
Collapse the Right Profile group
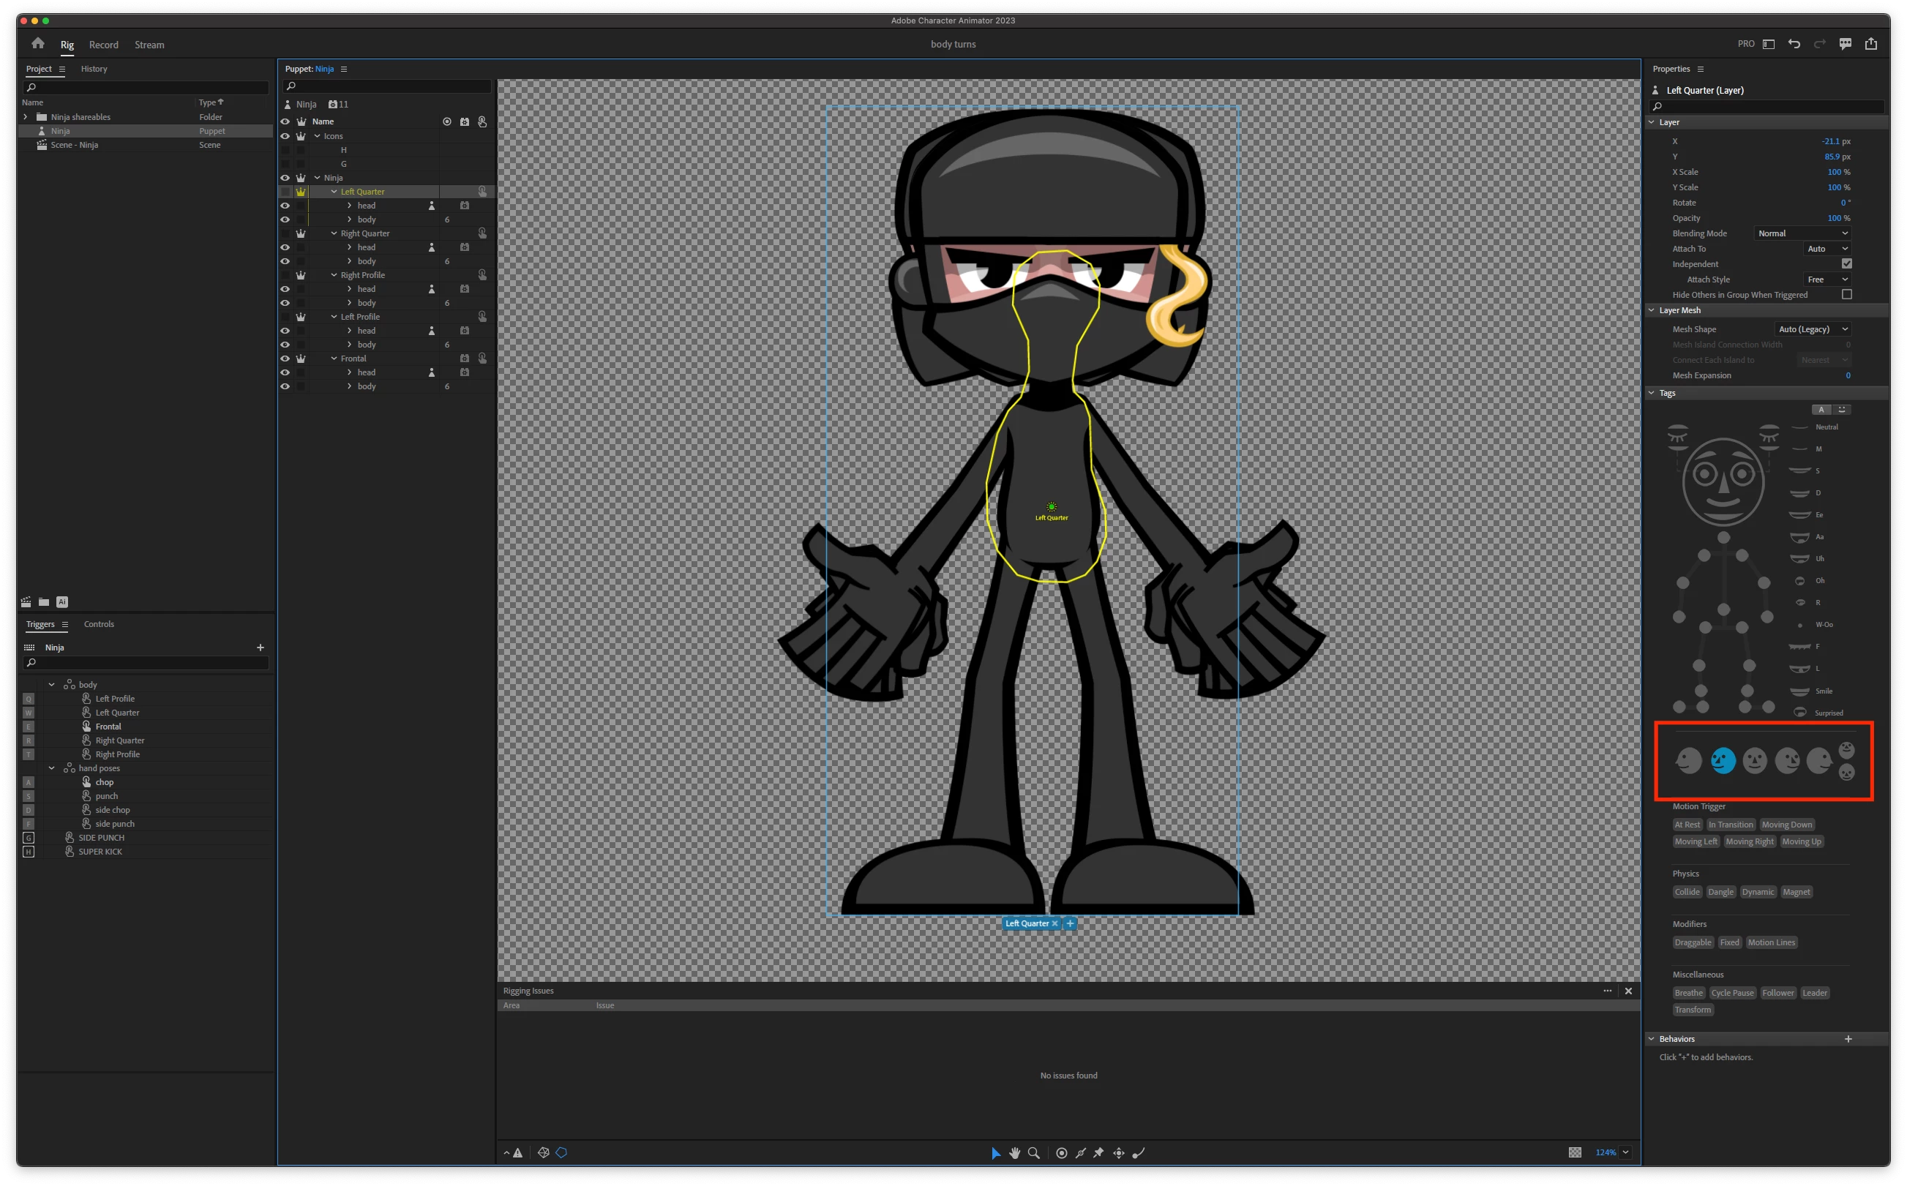[x=334, y=275]
